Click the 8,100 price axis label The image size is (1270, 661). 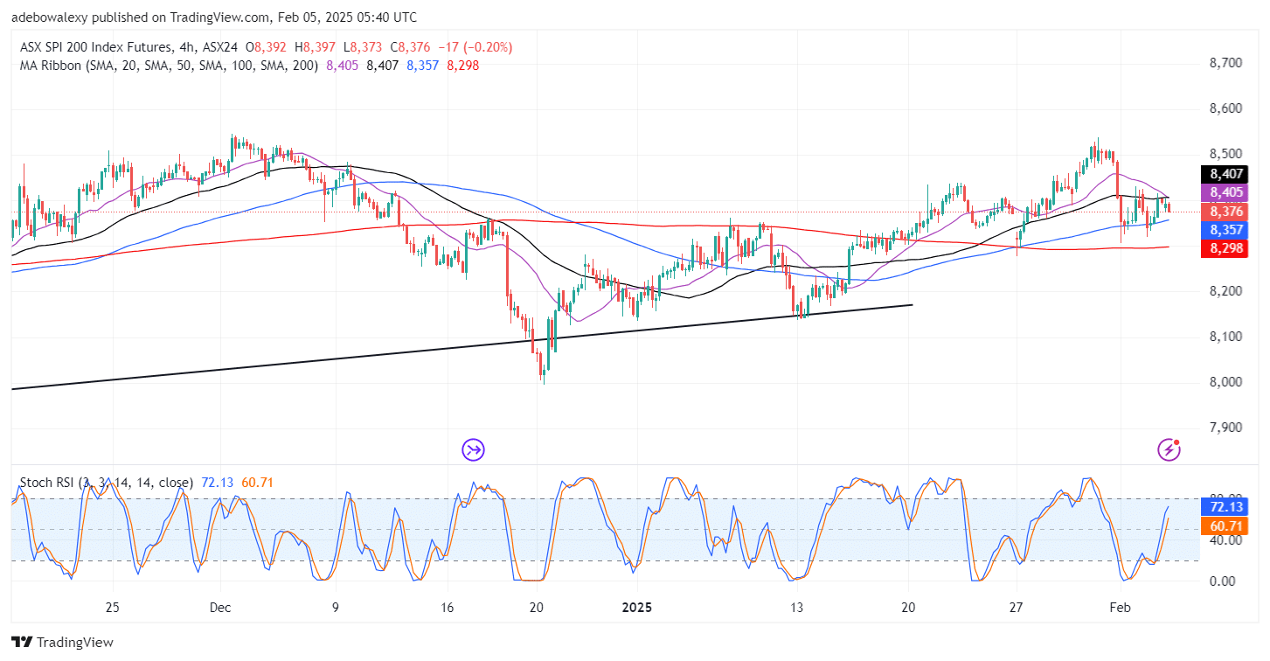tap(1228, 337)
